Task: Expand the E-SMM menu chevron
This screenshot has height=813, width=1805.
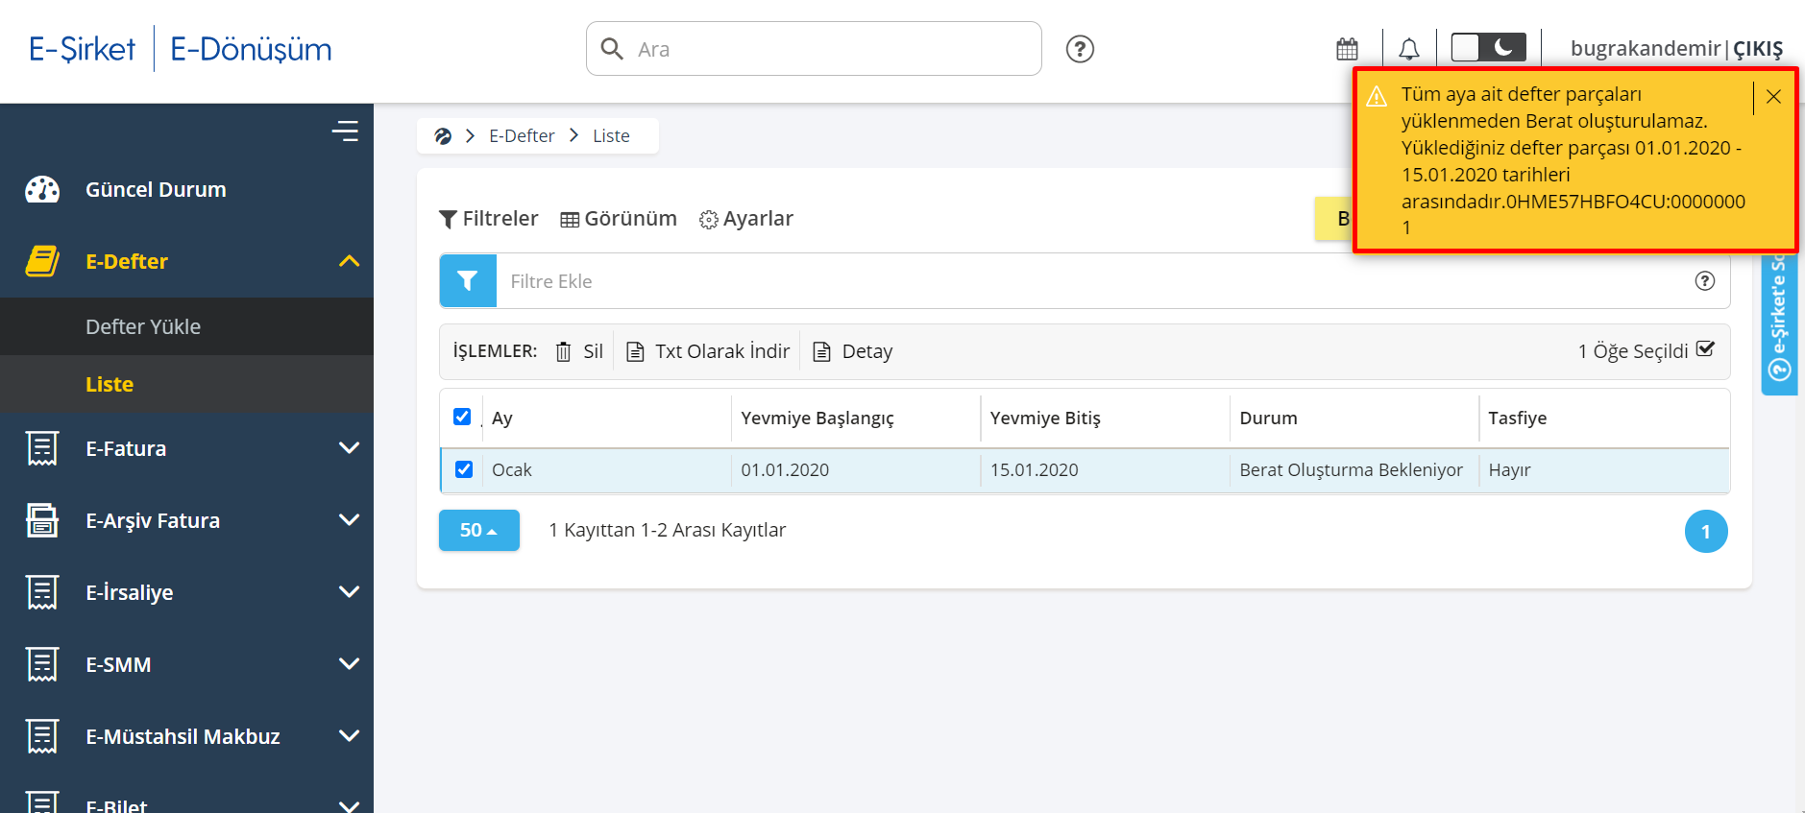Action: (x=350, y=664)
